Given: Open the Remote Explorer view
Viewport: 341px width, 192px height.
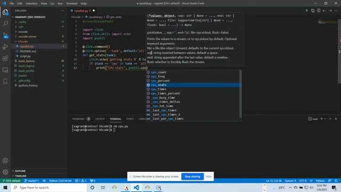Looking at the screenshot, I should (x=5, y=70).
